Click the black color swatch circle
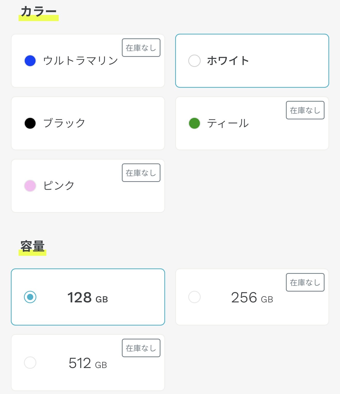Image resolution: width=340 pixels, height=394 pixels. [30, 123]
